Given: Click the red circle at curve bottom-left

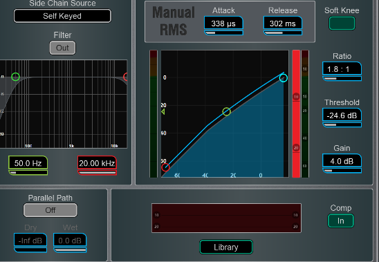Looking at the screenshot, I should pos(165,167).
